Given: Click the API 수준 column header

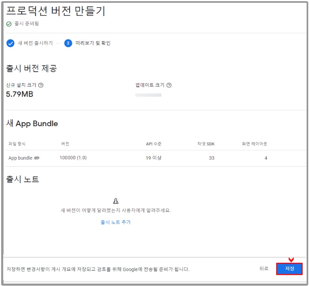Looking at the screenshot, I should pyautogui.click(x=154, y=144).
